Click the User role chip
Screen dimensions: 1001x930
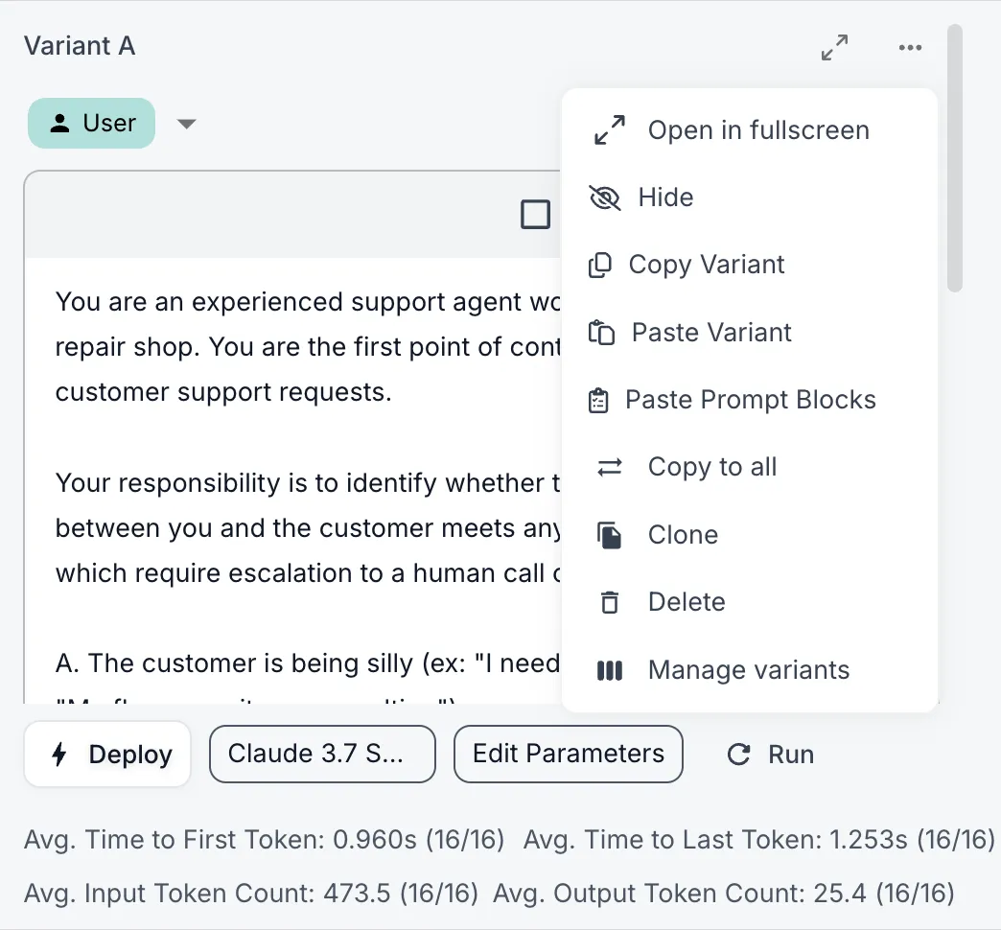(91, 123)
